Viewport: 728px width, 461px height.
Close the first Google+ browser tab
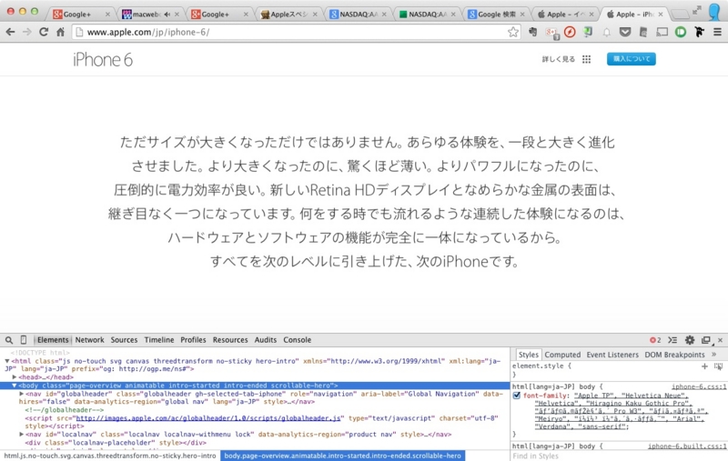[107, 15]
